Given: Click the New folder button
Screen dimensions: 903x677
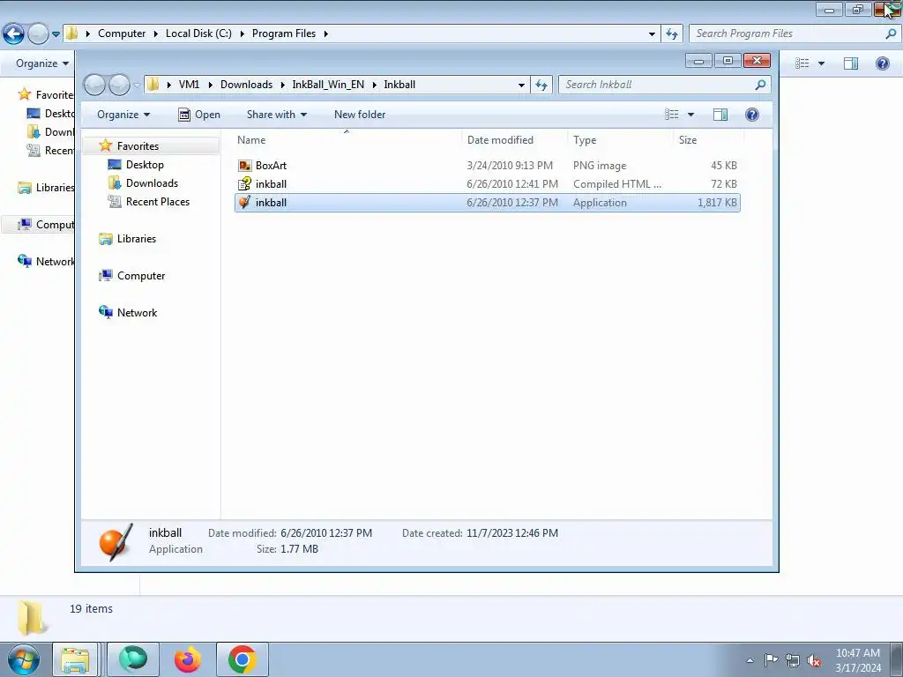Looking at the screenshot, I should click(x=360, y=115).
